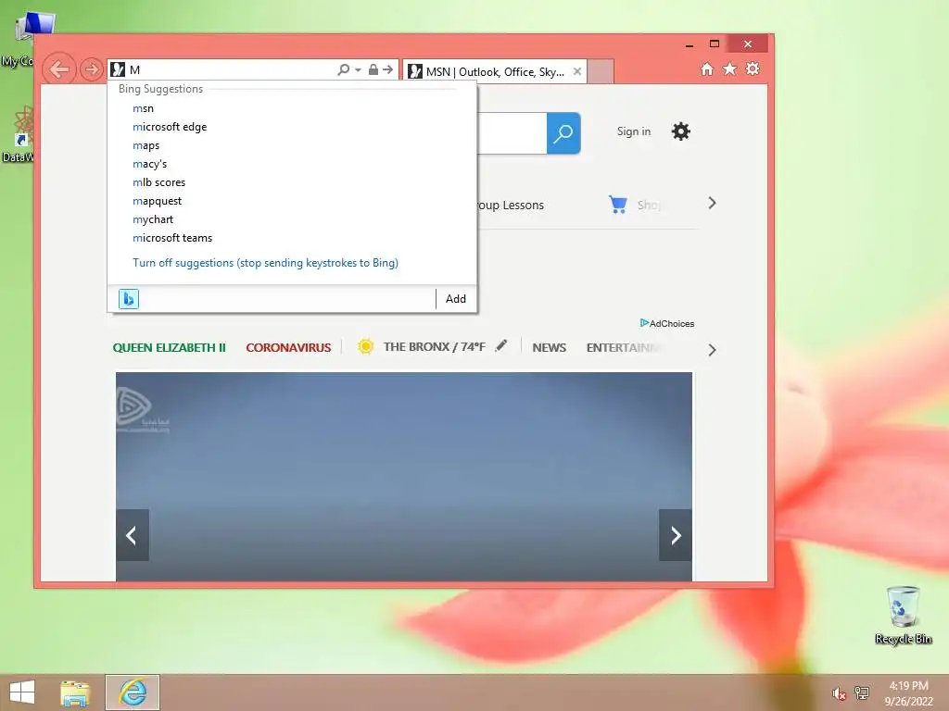This screenshot has height=711, width=949.
Task: Click the sun weather icon
Action: (x=365, y=346)
